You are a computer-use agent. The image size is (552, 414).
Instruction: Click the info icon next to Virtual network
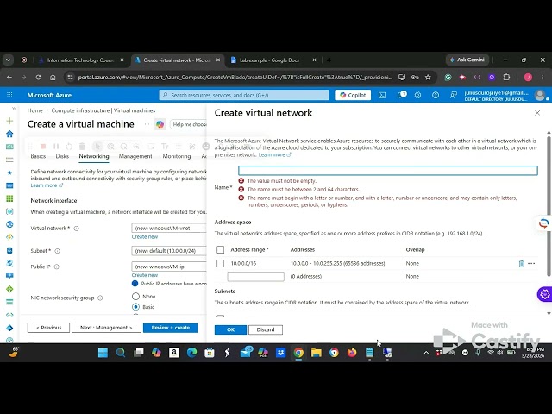tap(77, 229)
